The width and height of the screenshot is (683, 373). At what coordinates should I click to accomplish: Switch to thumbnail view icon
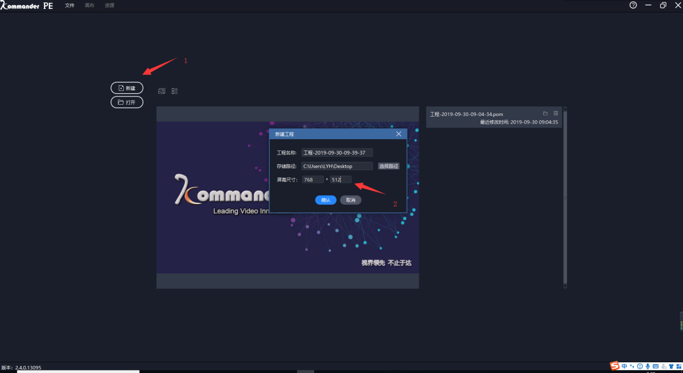point(161,91)
